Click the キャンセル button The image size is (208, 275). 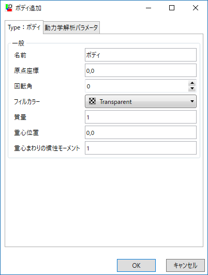click(185, 265)
